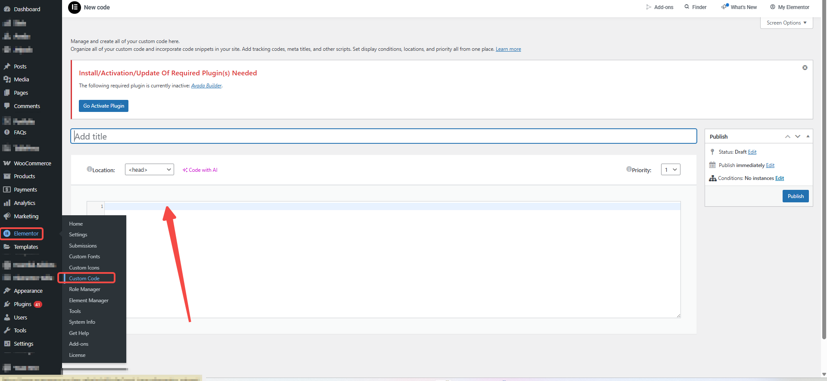Click the Priority info icon
Viewport: 827px width, 381px height.
point(629,169)
